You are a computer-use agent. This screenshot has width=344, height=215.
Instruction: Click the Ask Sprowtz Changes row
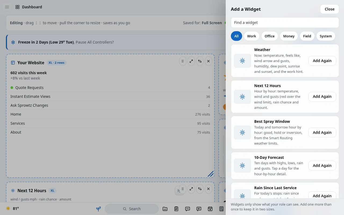pos(110,105)
